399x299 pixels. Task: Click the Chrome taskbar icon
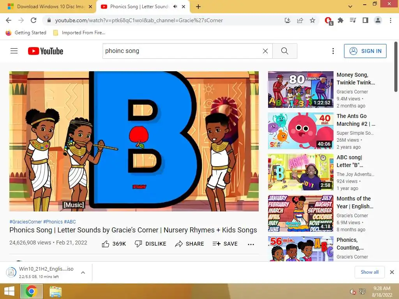pos(31,291)
